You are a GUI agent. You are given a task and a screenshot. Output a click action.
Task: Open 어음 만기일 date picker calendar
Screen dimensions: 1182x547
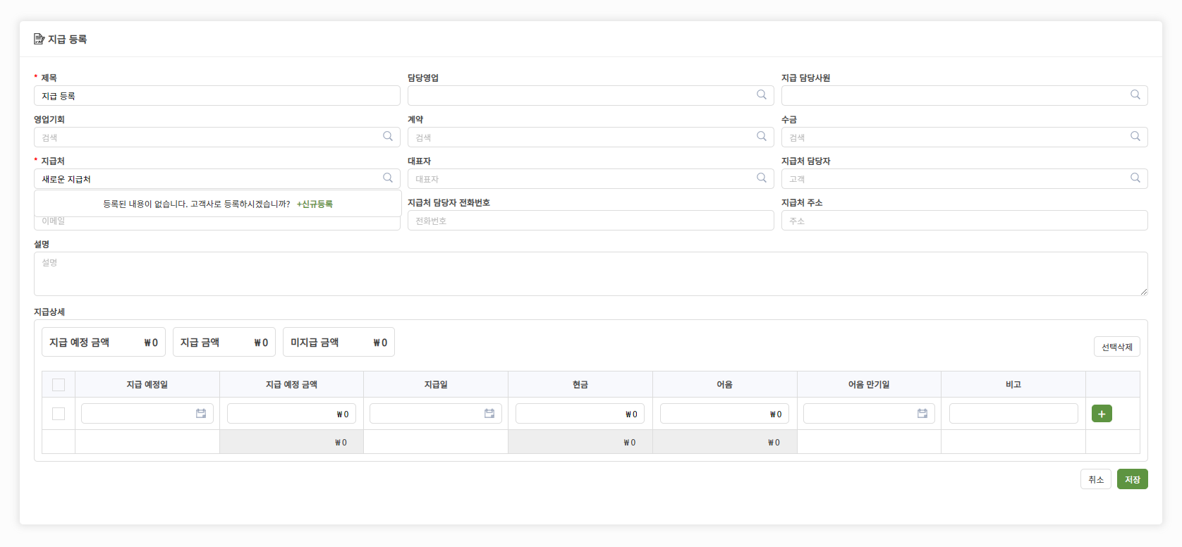click(x=922, y=414)
